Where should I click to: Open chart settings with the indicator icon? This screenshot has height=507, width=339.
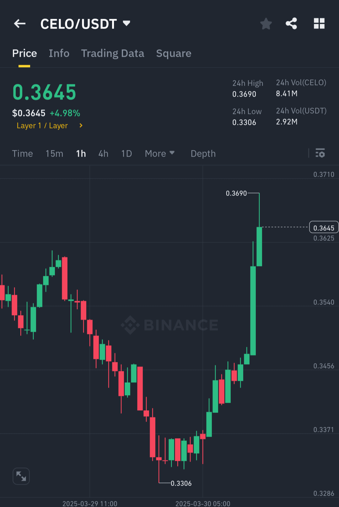click(320, 154)
